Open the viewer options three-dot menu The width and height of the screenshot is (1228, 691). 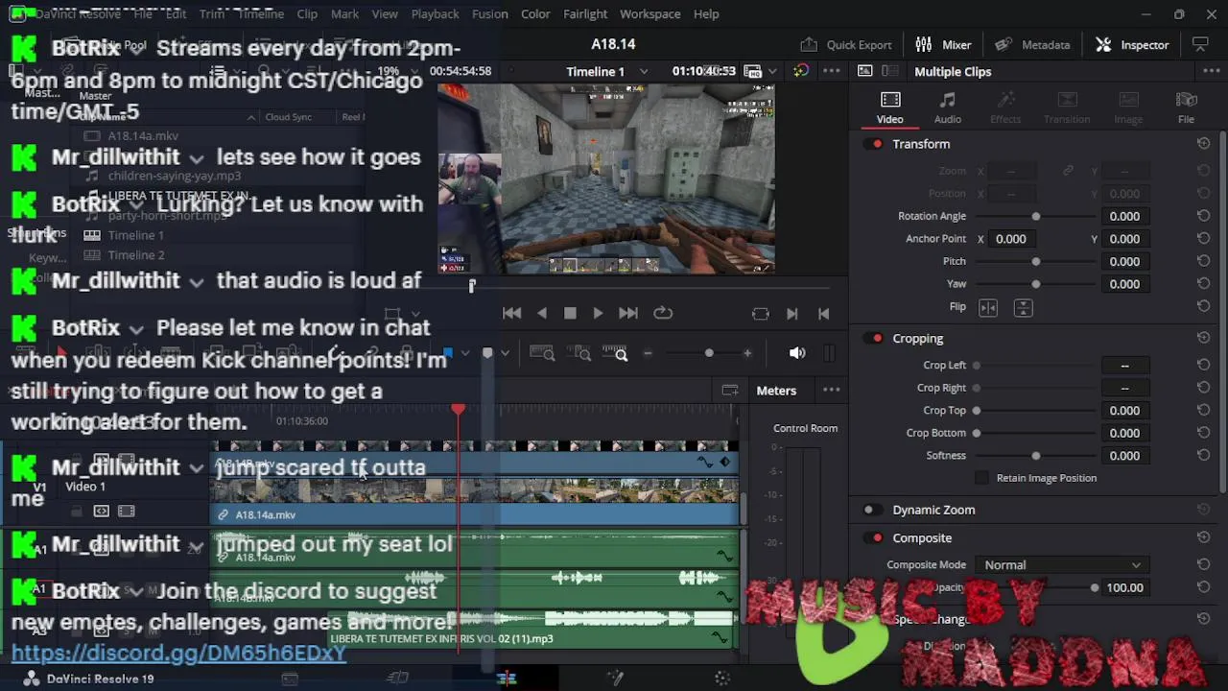pos(832,71)
